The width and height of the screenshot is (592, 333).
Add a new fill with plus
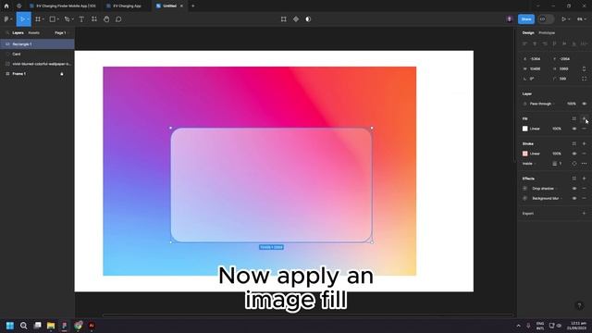coord(584,118)
